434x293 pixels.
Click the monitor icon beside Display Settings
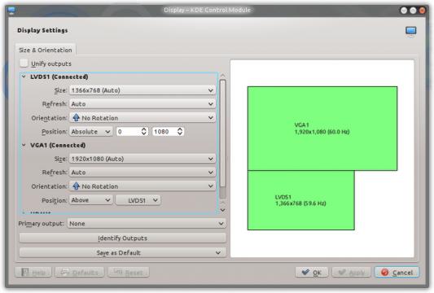tap(410, 31)
